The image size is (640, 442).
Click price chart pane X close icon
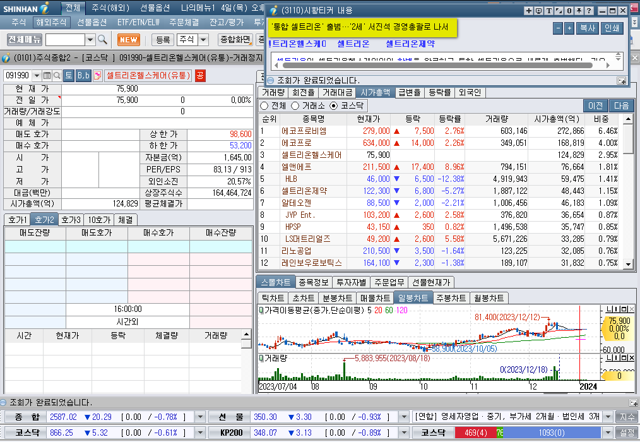(632, 309)
